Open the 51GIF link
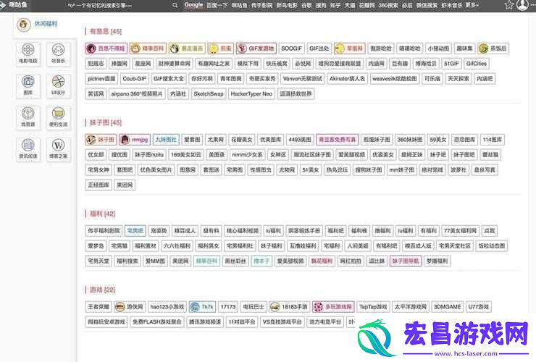The height and width of the screenshot is (362, 536). (x=451, y=64)
